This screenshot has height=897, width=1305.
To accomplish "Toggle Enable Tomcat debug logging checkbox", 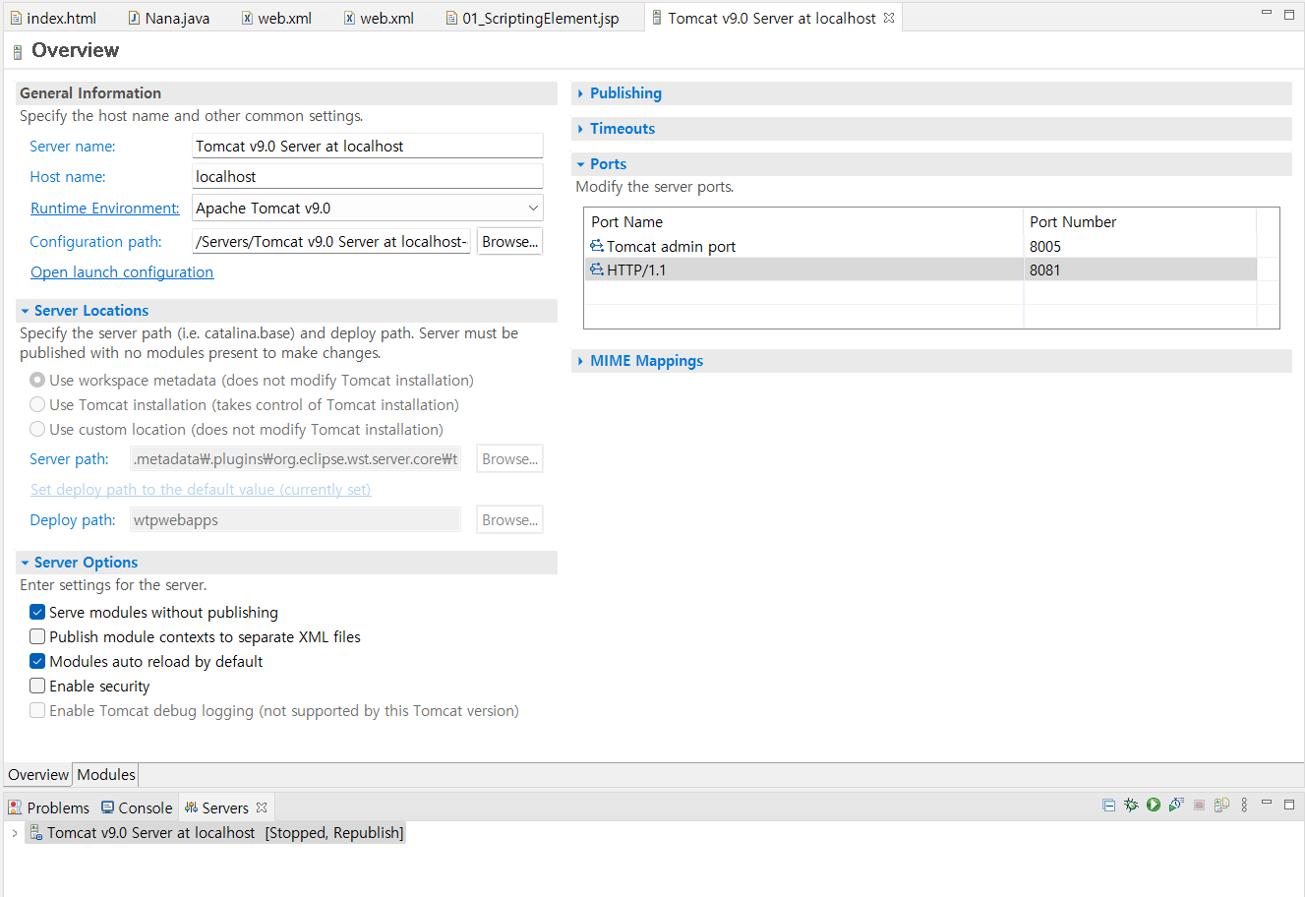I will (x=37, y=710).
